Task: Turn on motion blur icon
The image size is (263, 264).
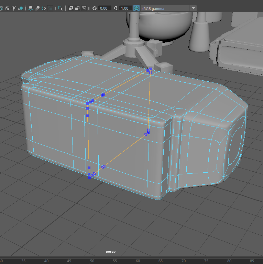Action: point(37,8)
